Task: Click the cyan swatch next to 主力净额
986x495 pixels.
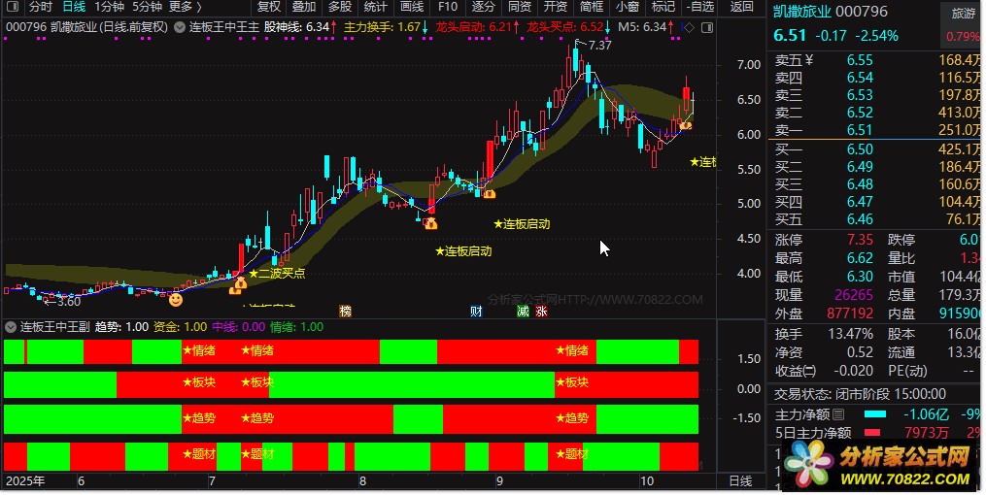Action: click(x=874, y=414)
